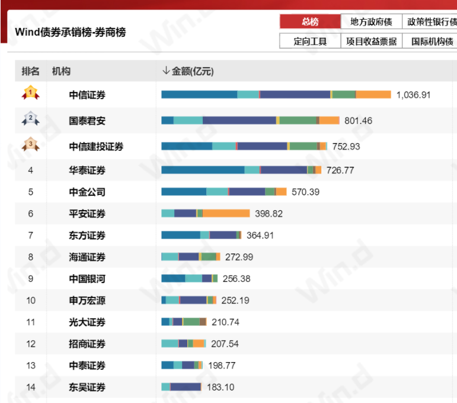
Task: Open the 定向工具 tab
Action: [310, 41]
